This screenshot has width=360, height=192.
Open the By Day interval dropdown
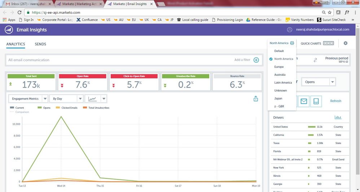[x=66, y=99]
